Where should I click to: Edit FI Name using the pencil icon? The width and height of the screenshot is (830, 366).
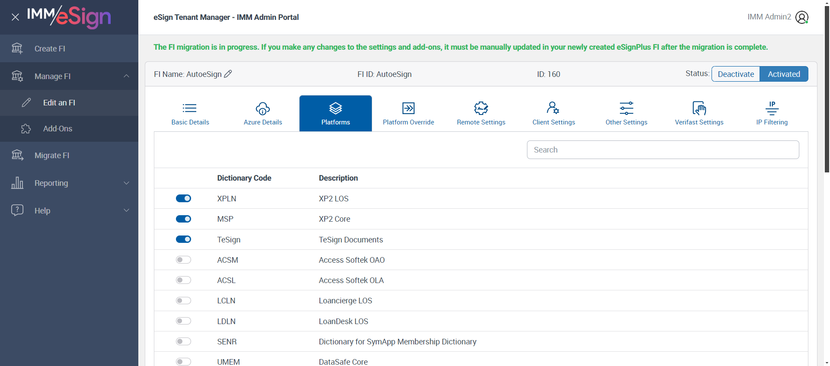[228, 74]
